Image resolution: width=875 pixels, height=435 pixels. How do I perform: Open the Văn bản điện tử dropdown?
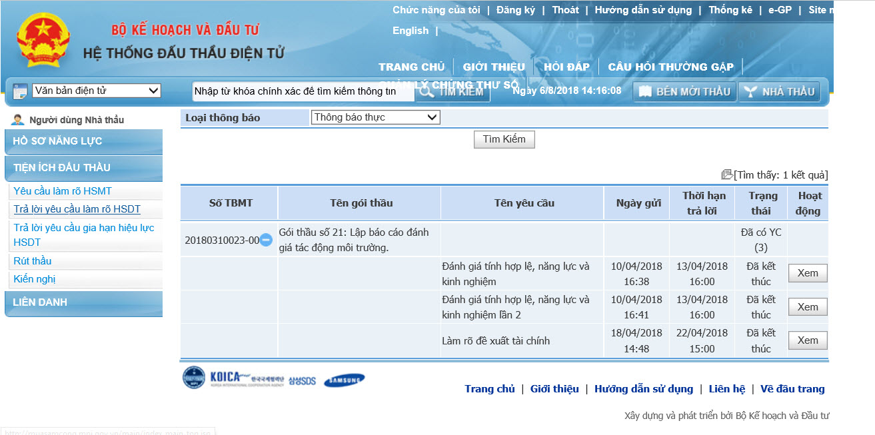(97, 91)
